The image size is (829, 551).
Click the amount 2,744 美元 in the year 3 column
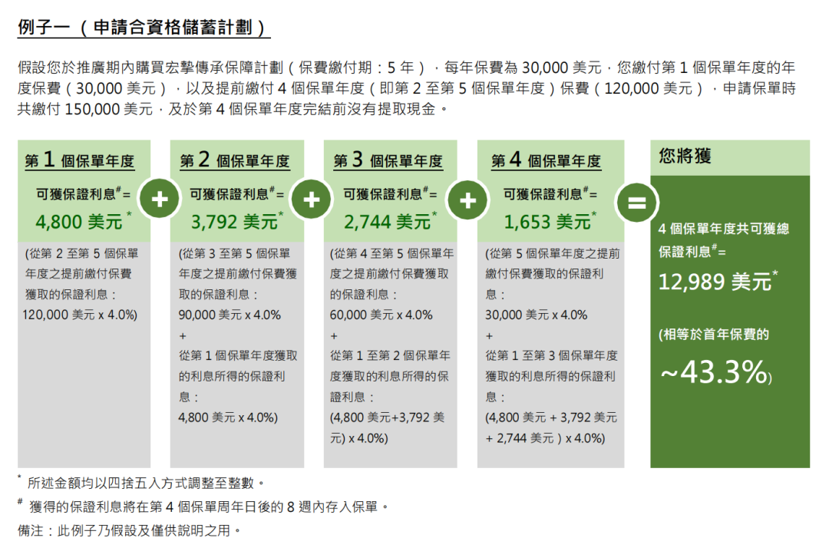[388, 222]
